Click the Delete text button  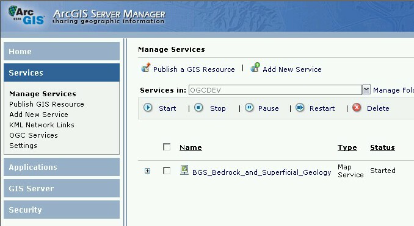pos(378,108)
